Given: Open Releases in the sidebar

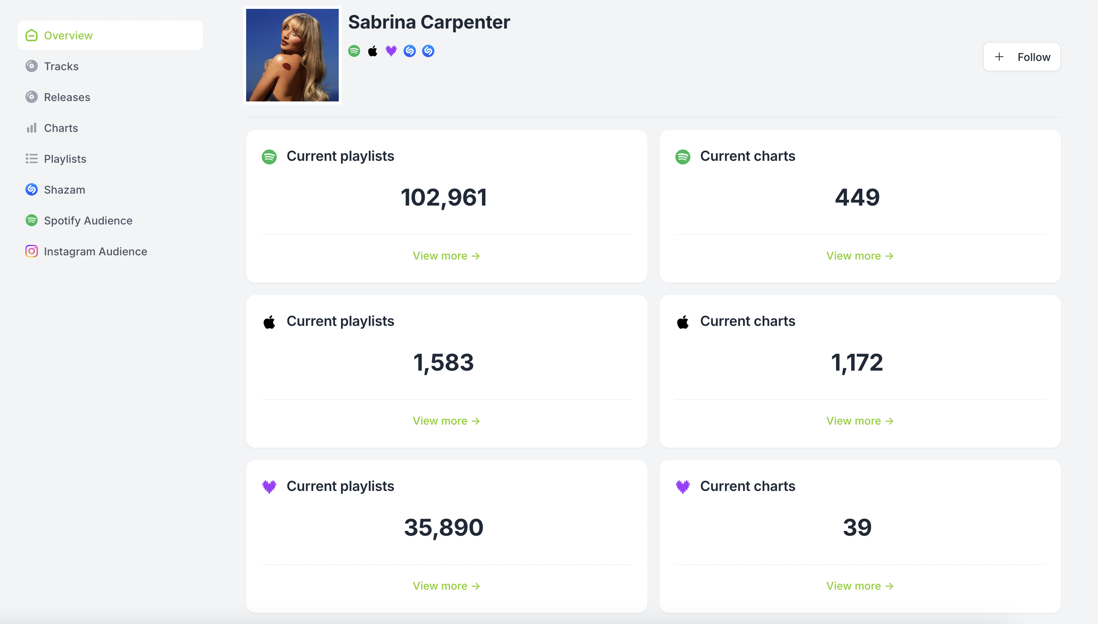Looking at the screenshot, I should pyautogui.click(x=110, y=97).
